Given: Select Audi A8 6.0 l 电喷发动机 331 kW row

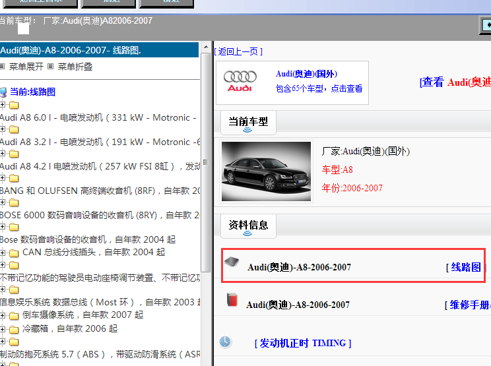Looking at the screenshot, I should (x=98, y=117).
